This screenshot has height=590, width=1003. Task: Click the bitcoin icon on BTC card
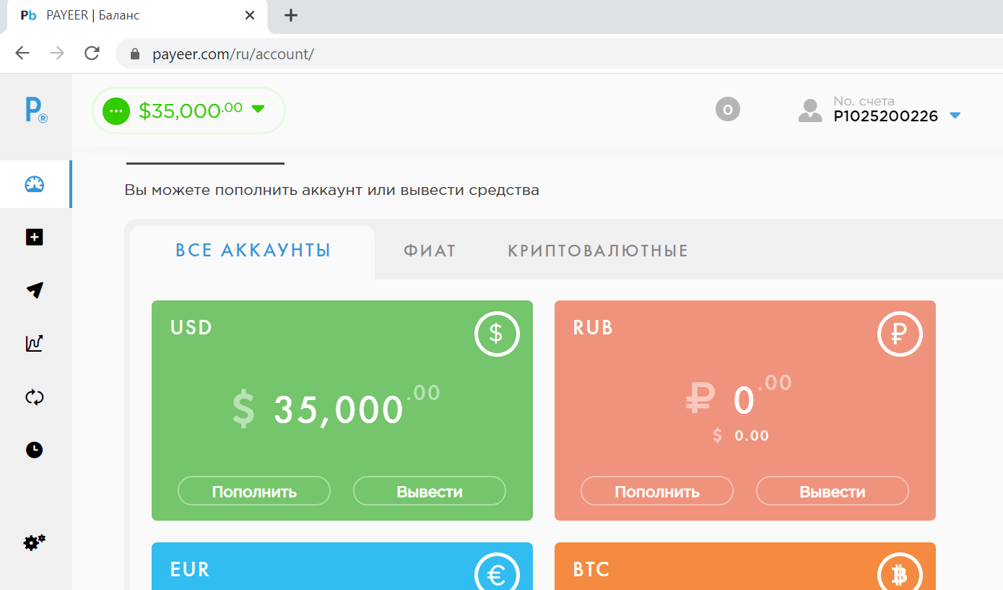coord(900,572)
